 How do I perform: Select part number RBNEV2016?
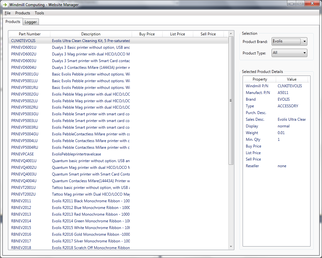[21, 234]
